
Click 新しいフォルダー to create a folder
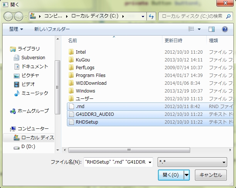click(x=52, y=29)
